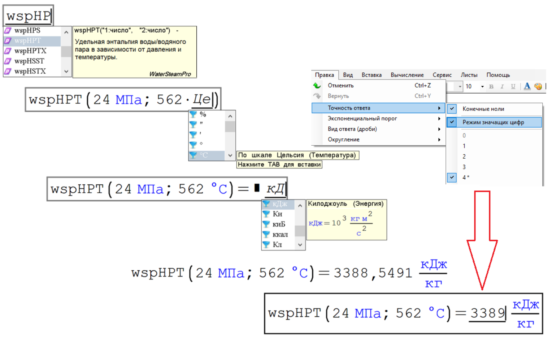Toggle Bold formatting in toolbar
Viewport: 552px width, 338px height.
[491, 86]
